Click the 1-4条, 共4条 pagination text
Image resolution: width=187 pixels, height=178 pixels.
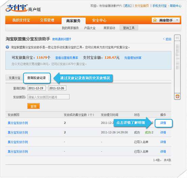162,160
